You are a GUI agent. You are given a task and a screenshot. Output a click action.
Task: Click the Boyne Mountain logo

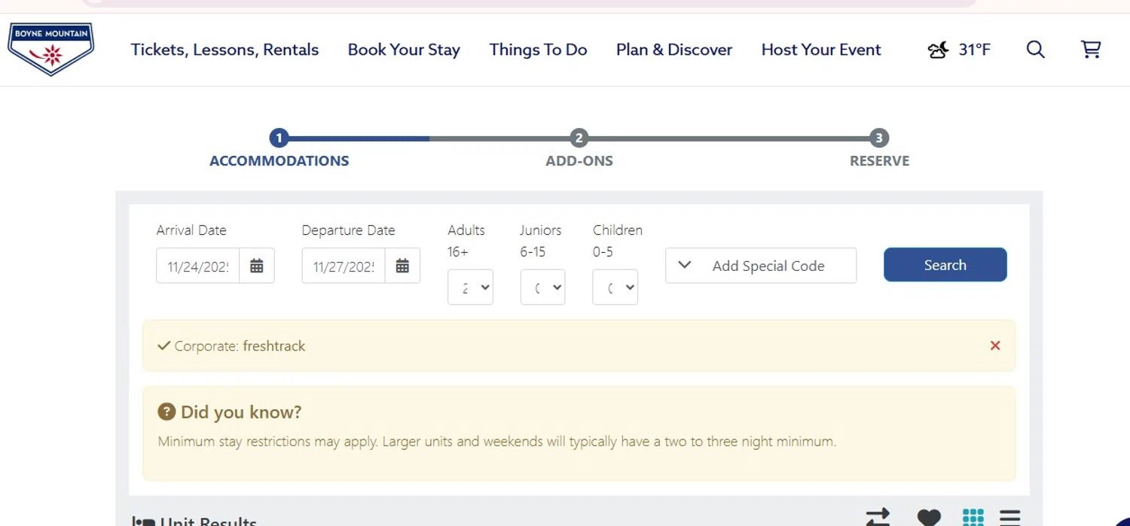coord(50,50)
